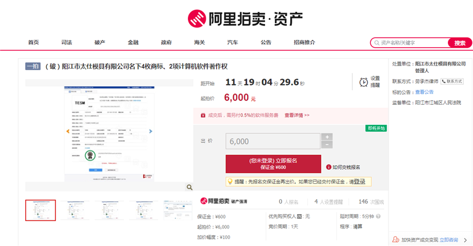
Task: Decrease bid with the minus button
Action: point(327,145)
